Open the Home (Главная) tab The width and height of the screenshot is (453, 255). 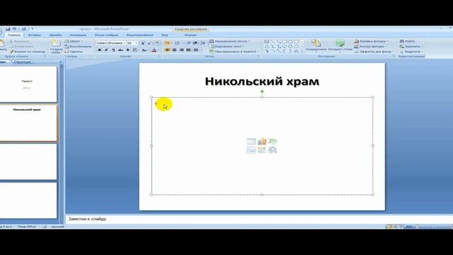pos(14,35)
